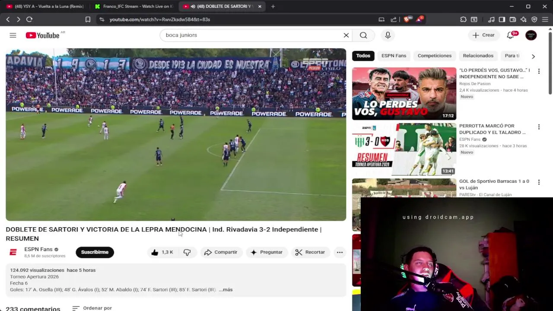
Task: Go back in browser history
Action: 8,19
